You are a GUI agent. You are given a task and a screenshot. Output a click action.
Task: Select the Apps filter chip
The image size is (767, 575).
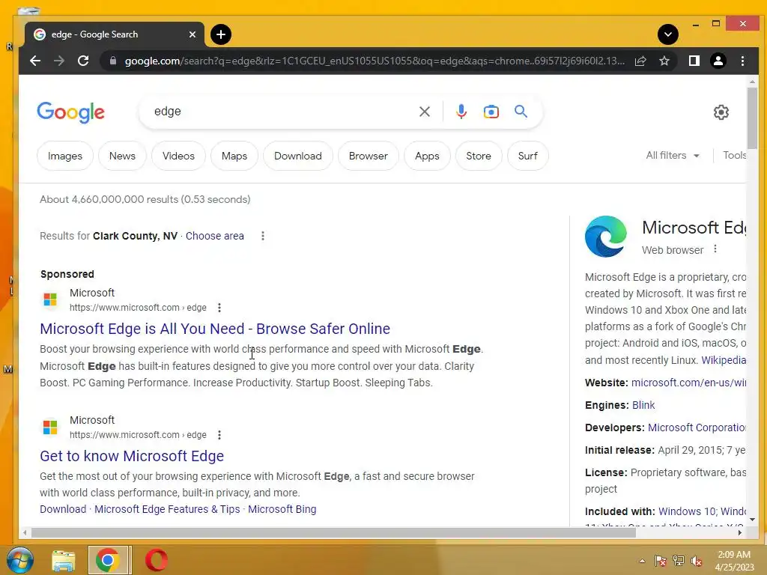coord(427,156)
